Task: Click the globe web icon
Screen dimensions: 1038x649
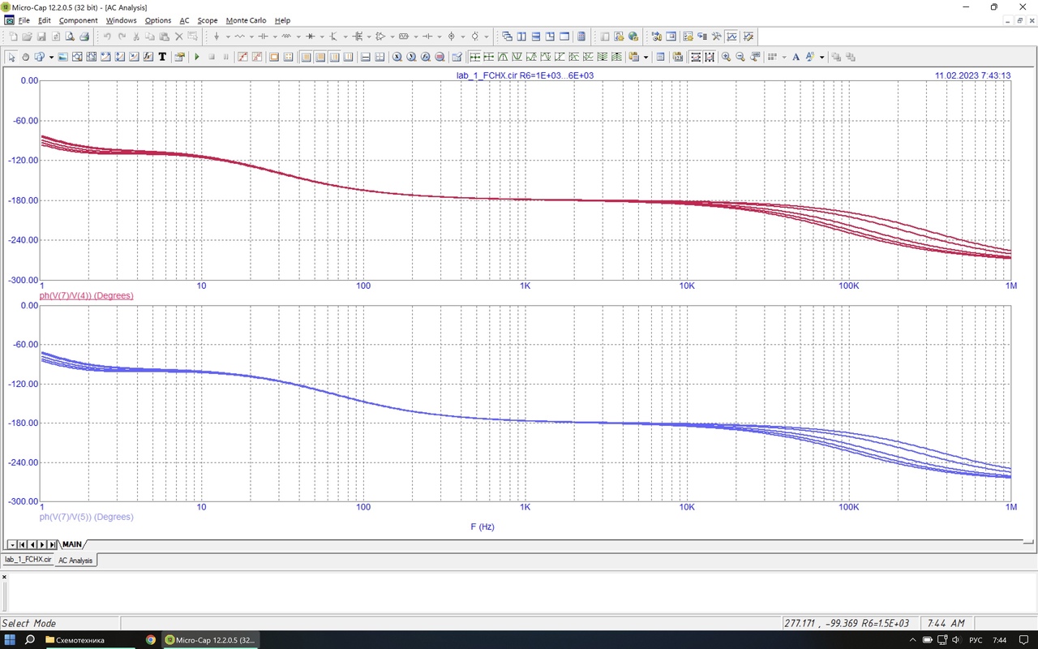Action: pyautogui.click(x=633, y=37)
